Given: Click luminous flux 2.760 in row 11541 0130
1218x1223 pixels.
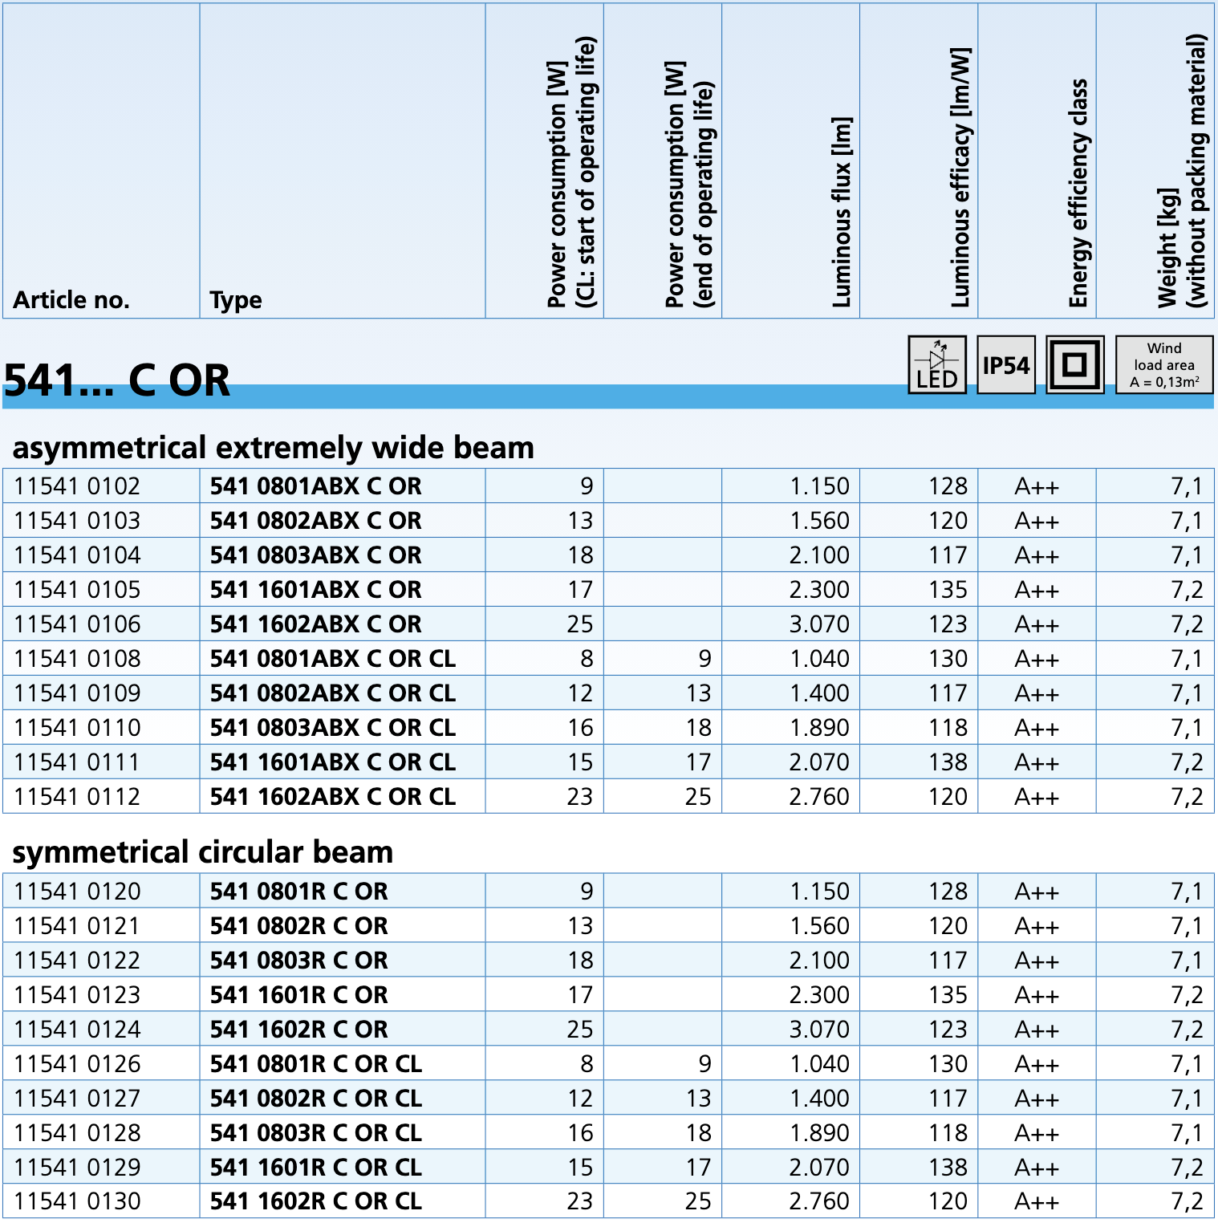Looking at the screenshot, I should point(819,1201).
